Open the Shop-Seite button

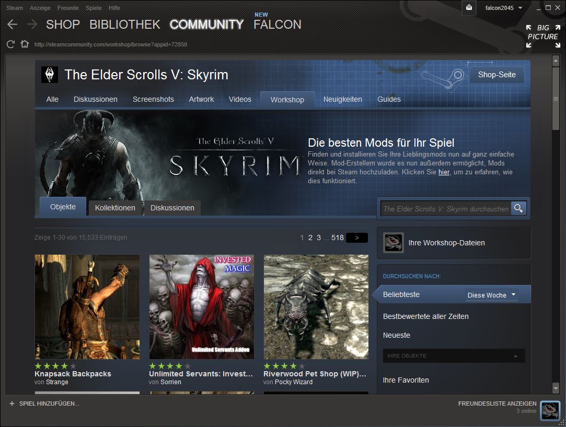(x=496, y=75)
